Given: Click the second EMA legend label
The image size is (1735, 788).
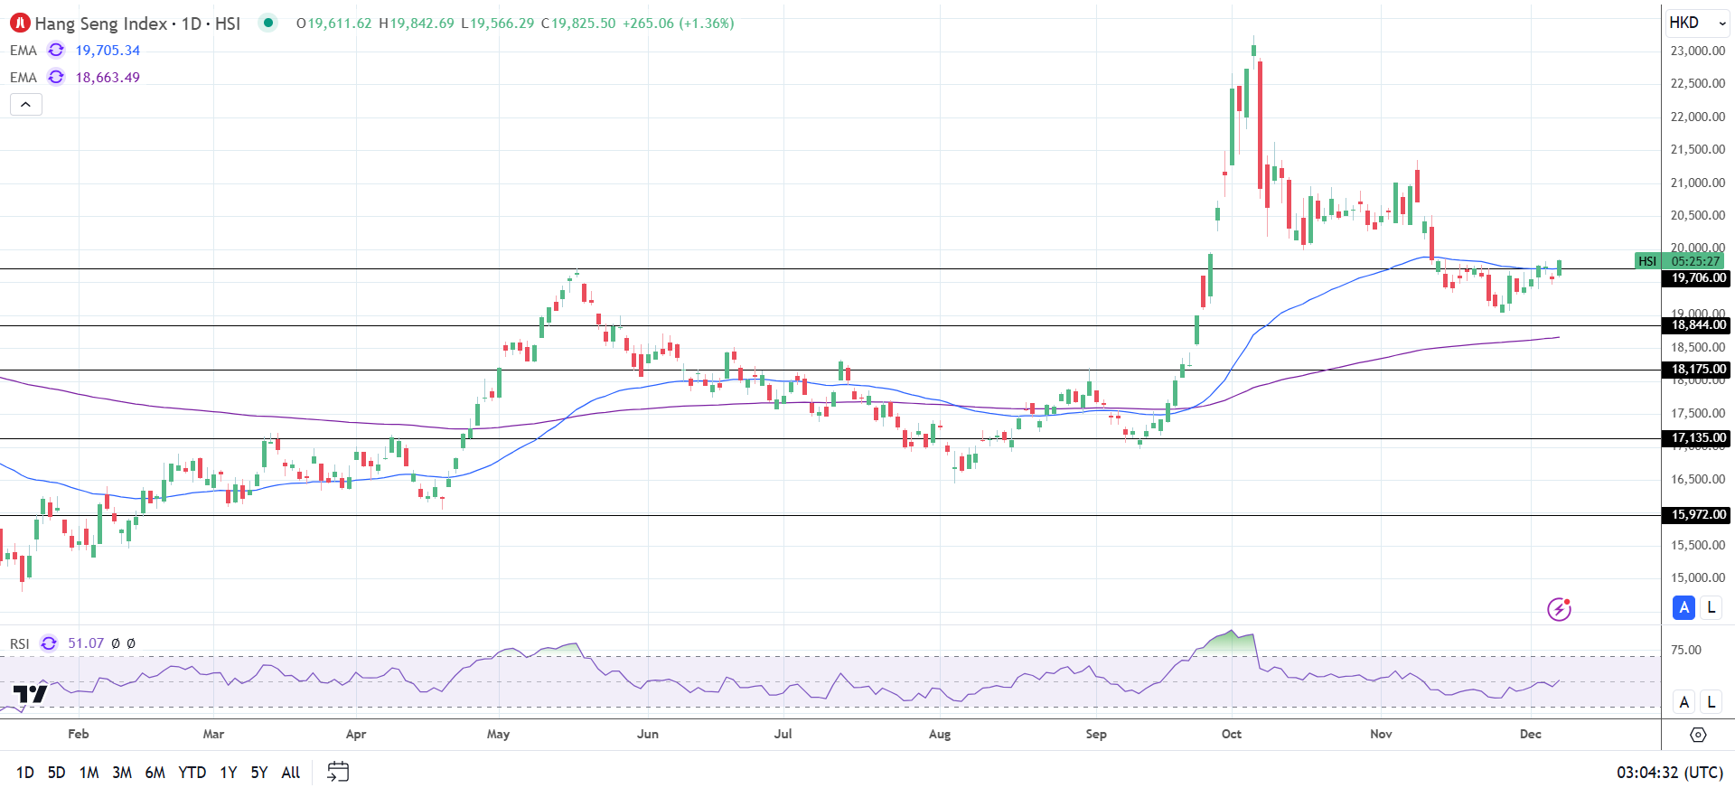Looking at the screenshot, I should (x=23, y=78).
